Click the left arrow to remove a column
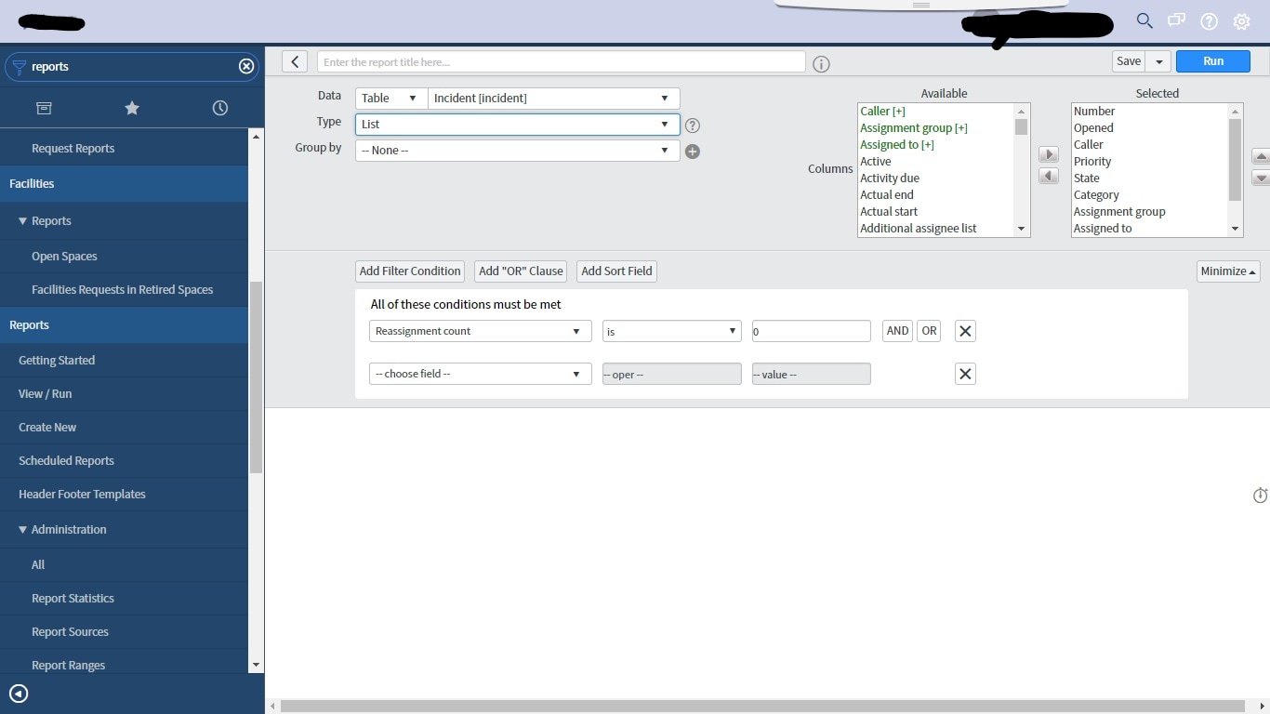This screenshot has height=714, width=1270. (x=1049, y=175)
